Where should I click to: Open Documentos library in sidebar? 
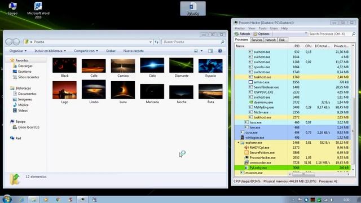25,94
